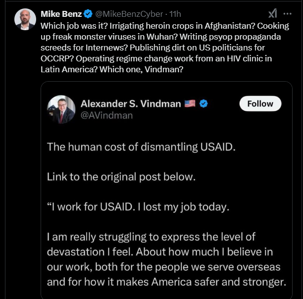Click the line ending "Which one, Vindman?"
Viewport: 303px width, 299px height.
[x=112, y=69]
